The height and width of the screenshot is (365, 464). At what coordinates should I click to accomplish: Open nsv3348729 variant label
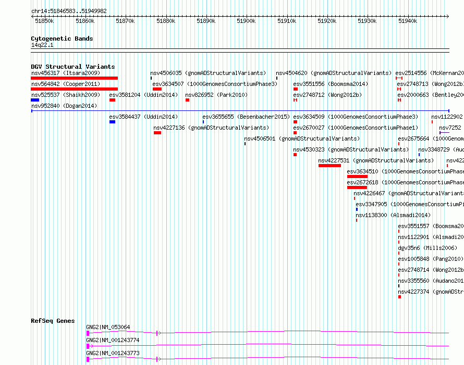tap(441, 149)
